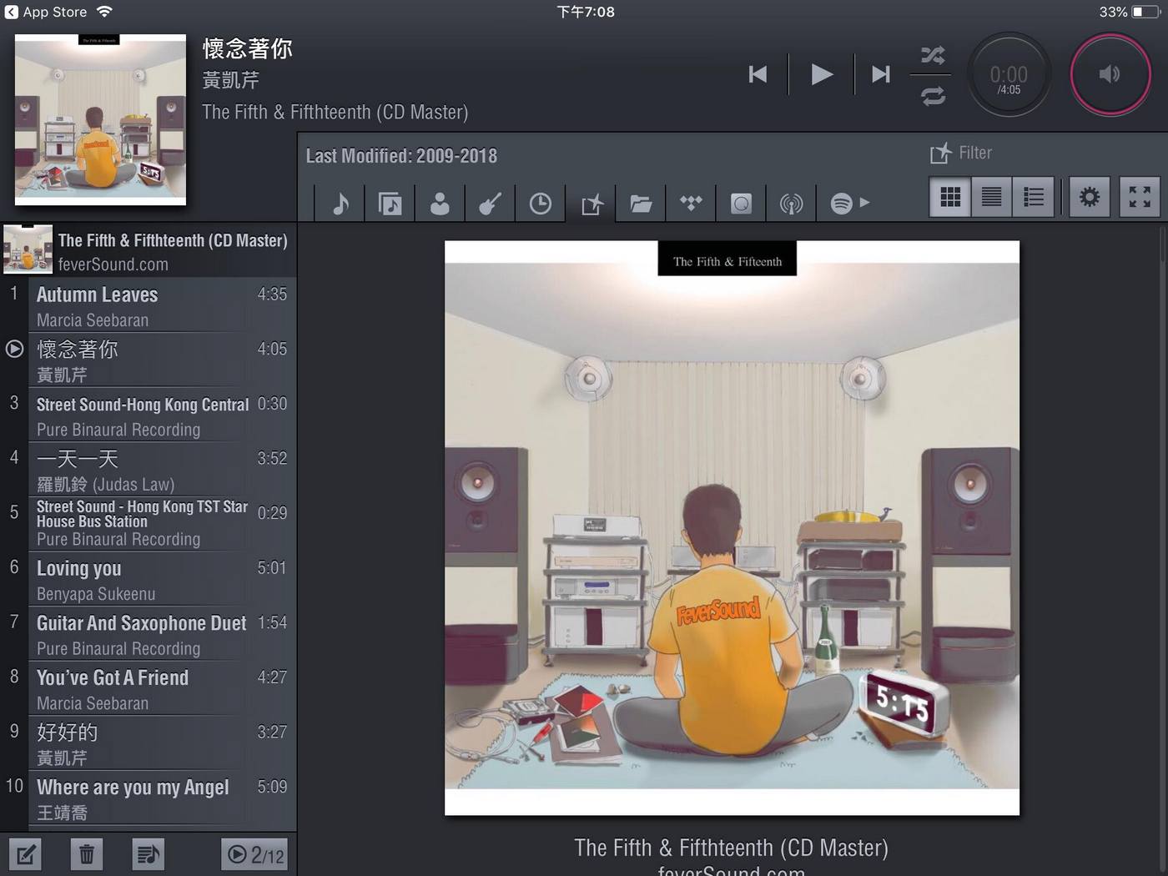The image size is (1168, 876).
Task: Open settings gear
Action: 1090,197
